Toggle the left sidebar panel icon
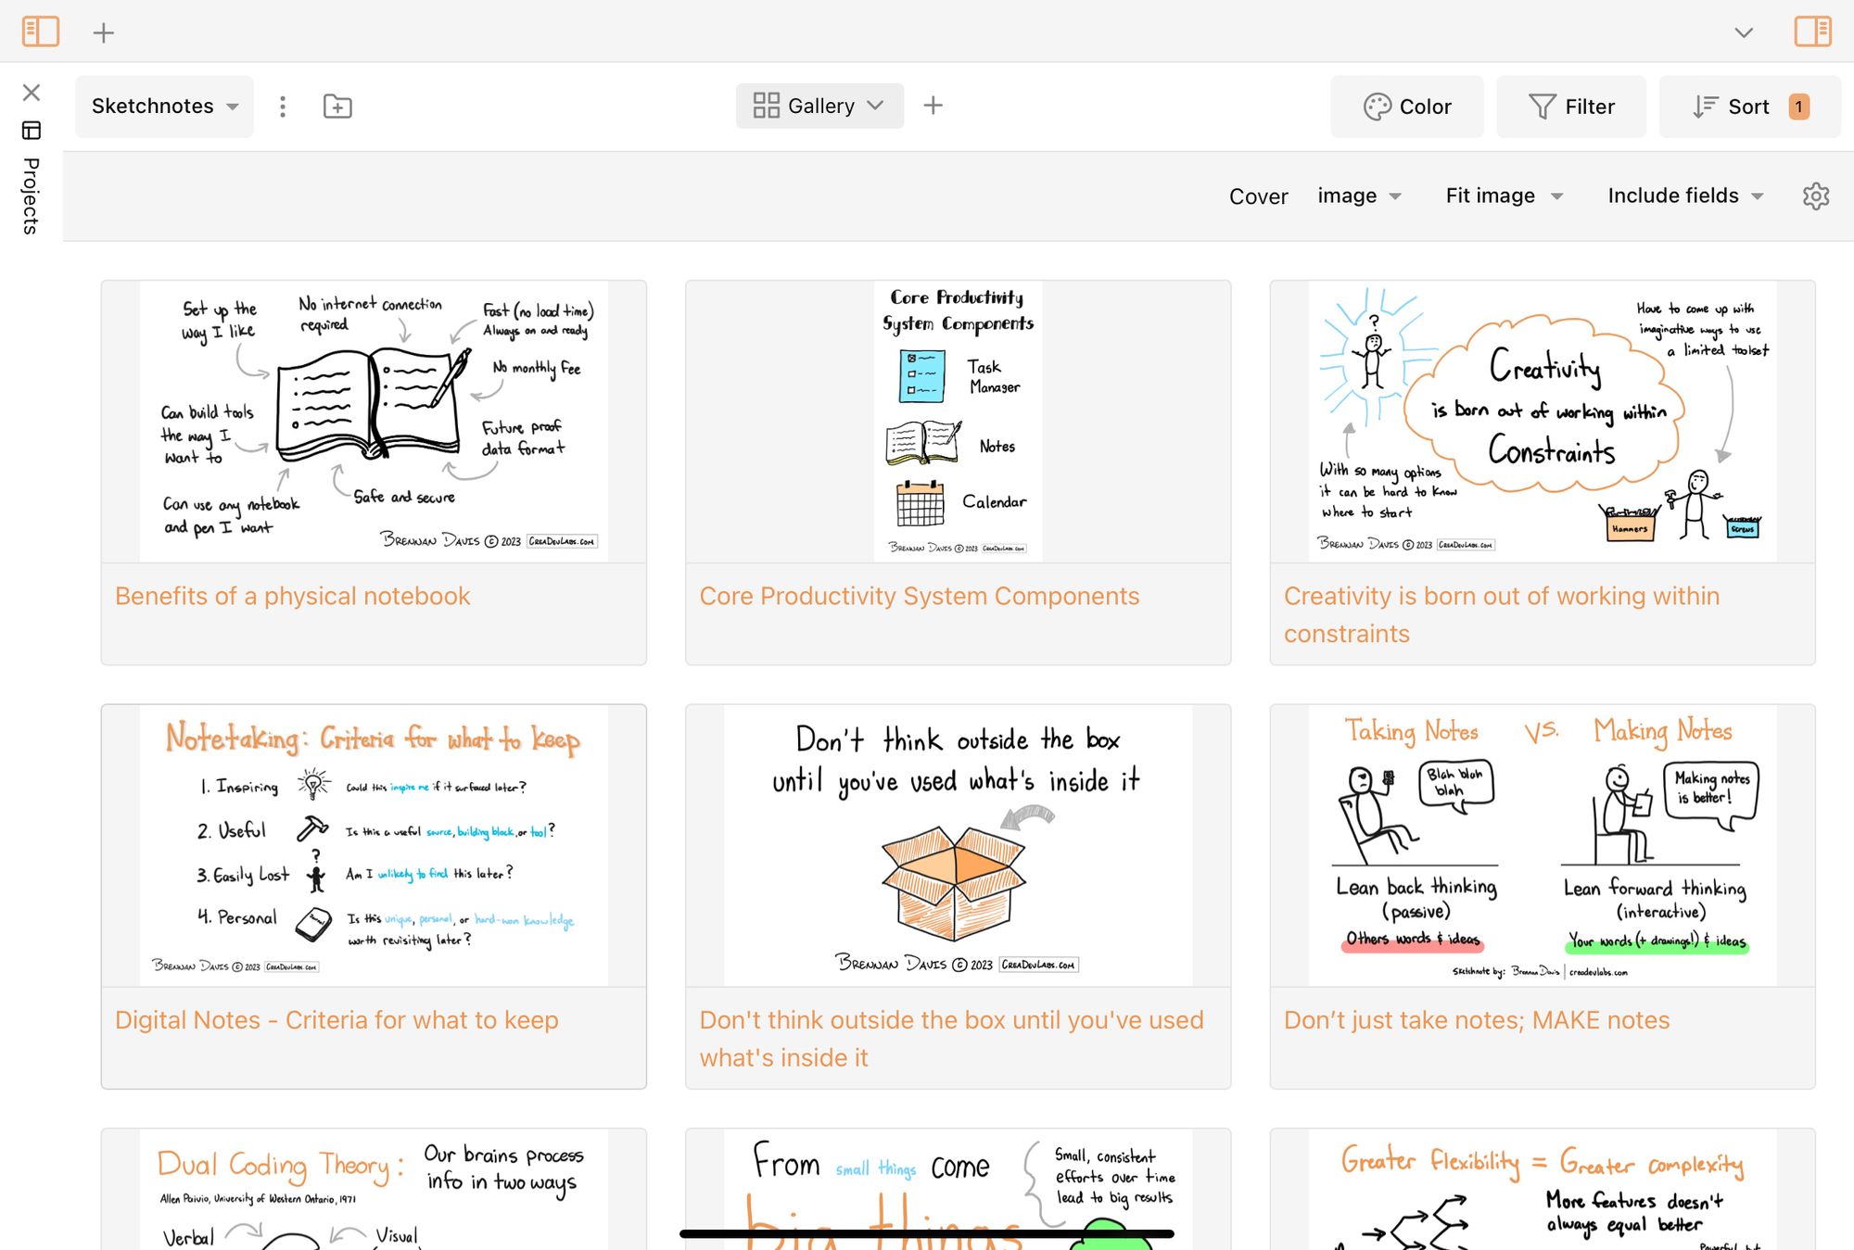Viewport: 1854px width, 1250px height. pyautogui.click(x=41, y=32)
